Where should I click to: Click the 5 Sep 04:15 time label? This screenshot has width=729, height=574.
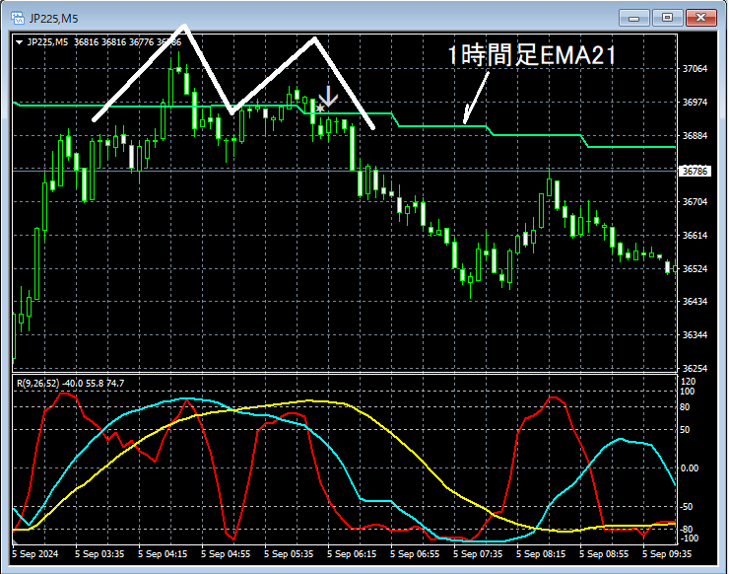pos(163,554)
